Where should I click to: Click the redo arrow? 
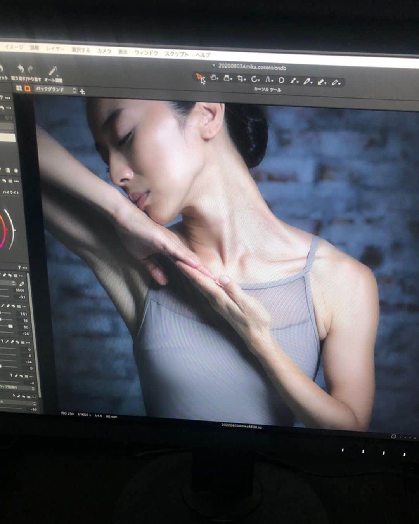click(x=31, y=69)
